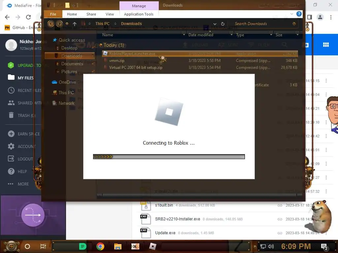Open the Roblox taskbar icon

click(152, 246)
